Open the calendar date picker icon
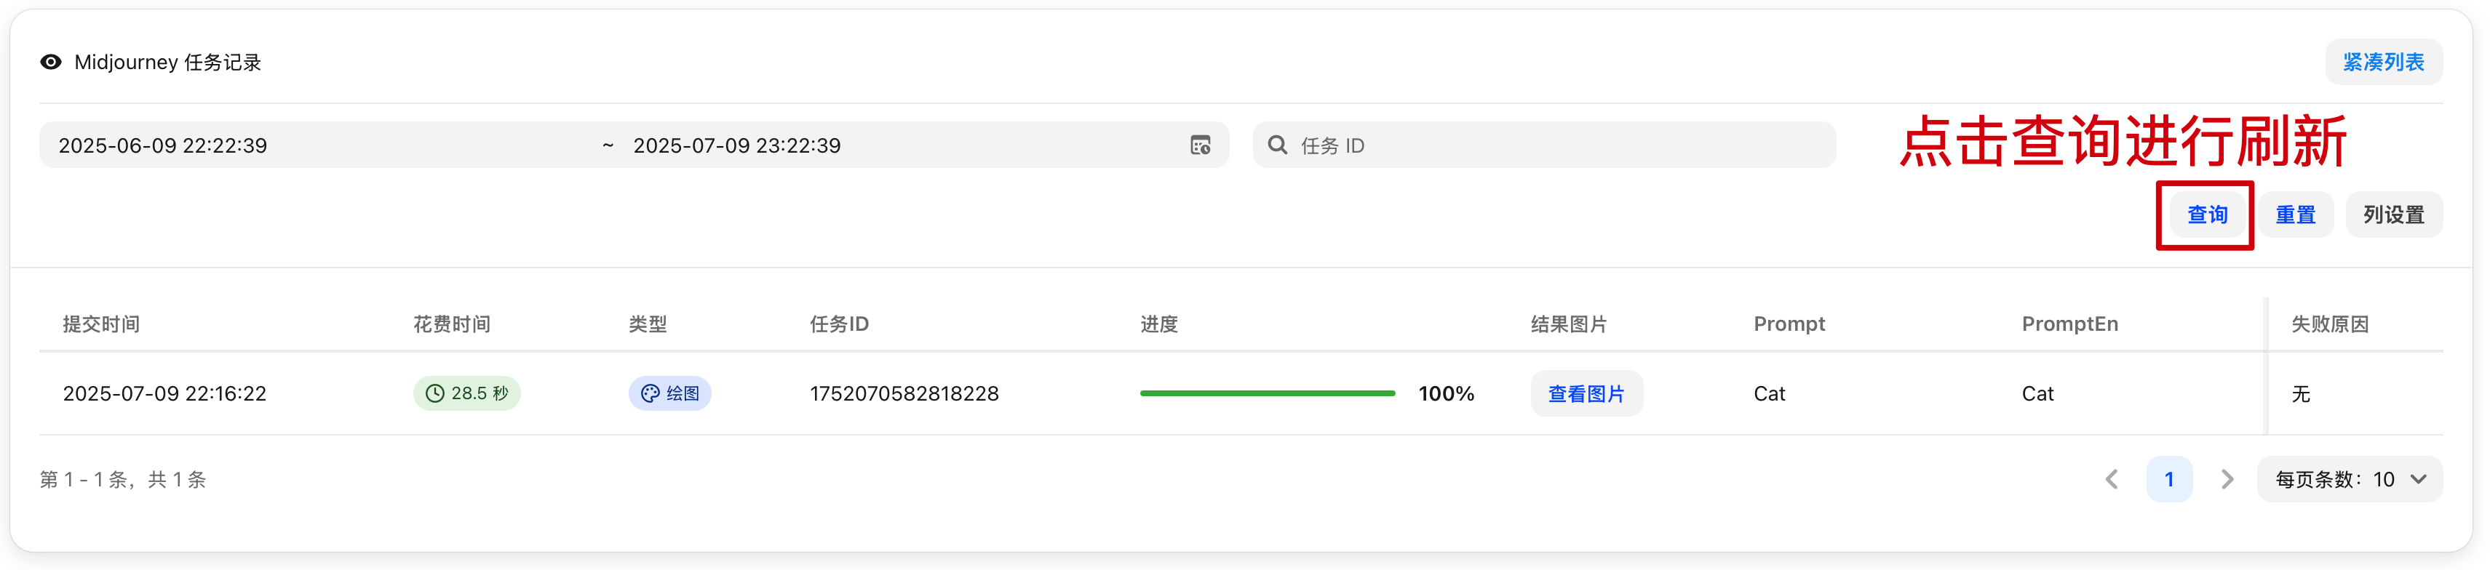 pos(1200,145)
